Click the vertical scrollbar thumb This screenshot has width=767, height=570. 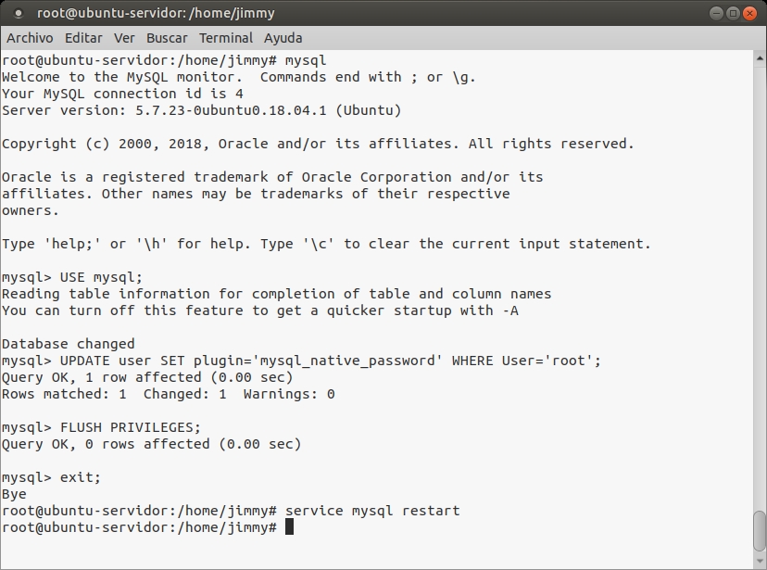(759, 530)
